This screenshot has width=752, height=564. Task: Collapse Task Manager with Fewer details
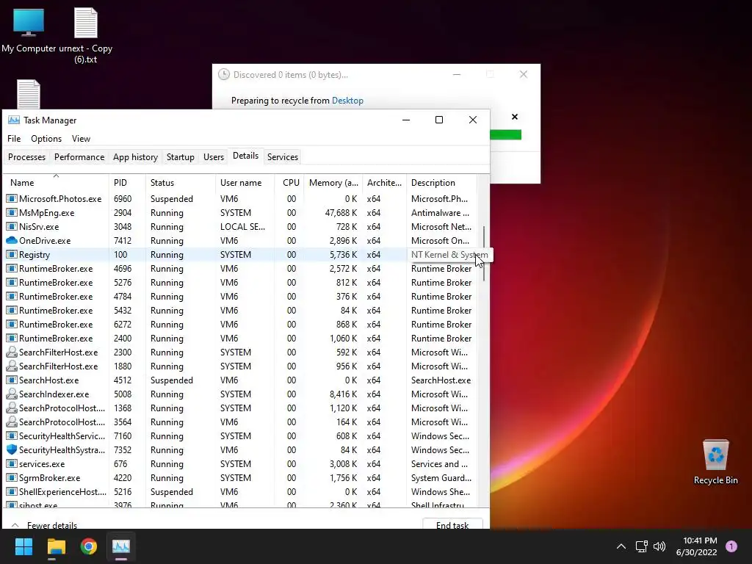tap(44, 525)
